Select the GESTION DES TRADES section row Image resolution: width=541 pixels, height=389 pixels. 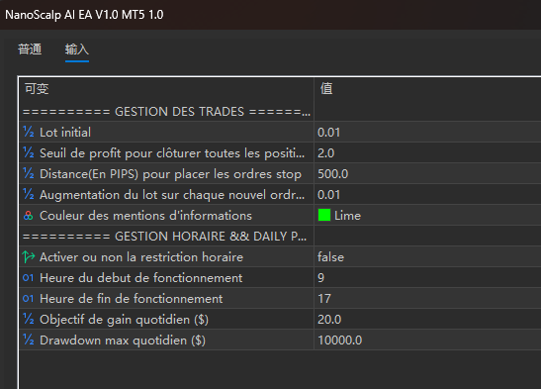pyautogui.click(x=166, y=111)
